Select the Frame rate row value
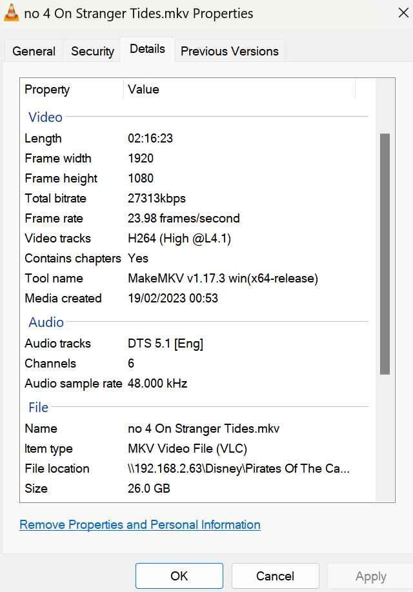Screen dimensions: 413x592 click(183, 219)
